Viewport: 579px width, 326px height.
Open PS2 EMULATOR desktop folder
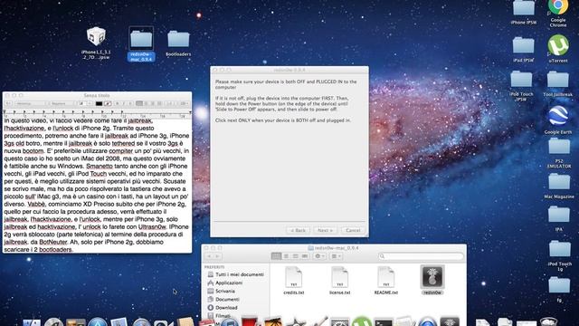point(559,153)
